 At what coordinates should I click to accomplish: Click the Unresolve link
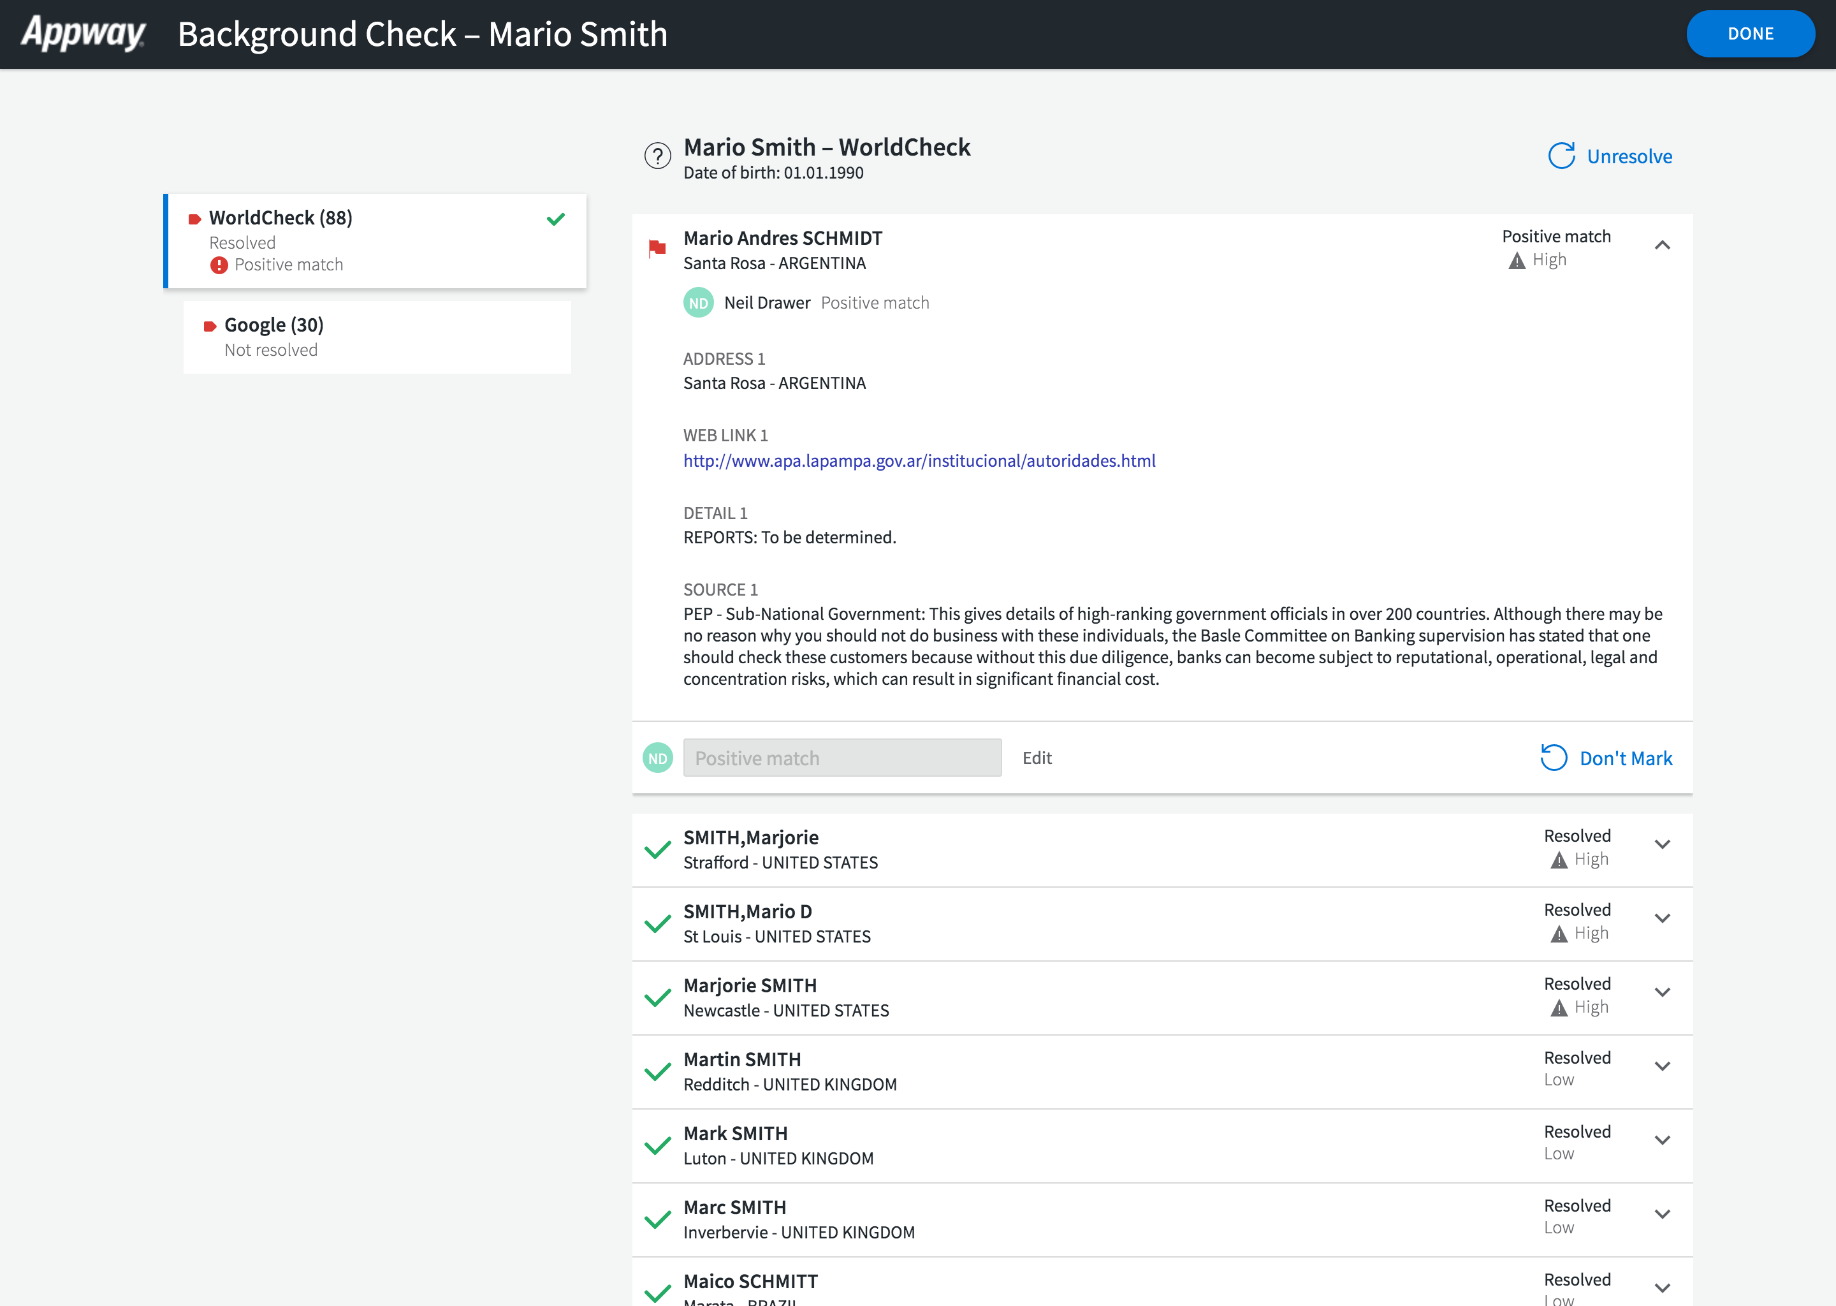[x=1629, y=156]
